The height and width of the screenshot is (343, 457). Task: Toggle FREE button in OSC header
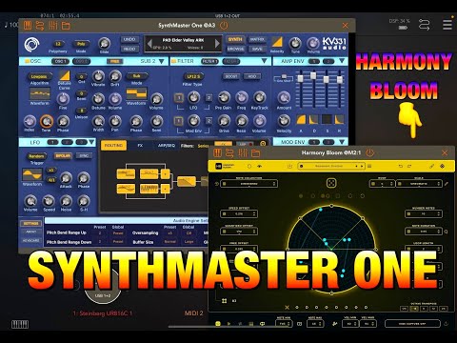click(x=114, y=61)
